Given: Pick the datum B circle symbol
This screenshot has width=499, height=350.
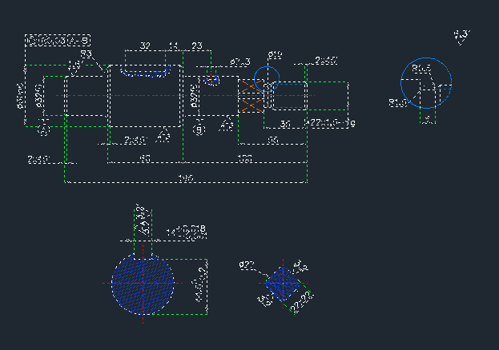Looking at the screenshot, I should (199, 129).
